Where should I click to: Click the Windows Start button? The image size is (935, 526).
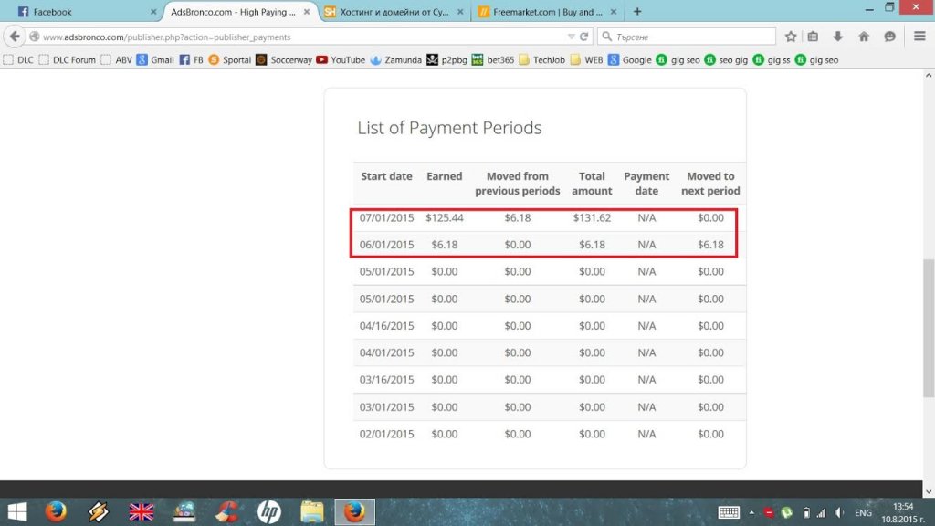point(16,511)
